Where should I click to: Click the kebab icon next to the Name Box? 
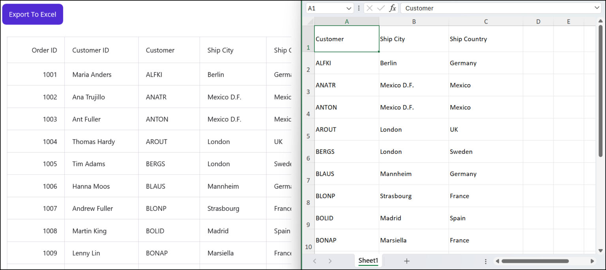(x=358, y=8)
